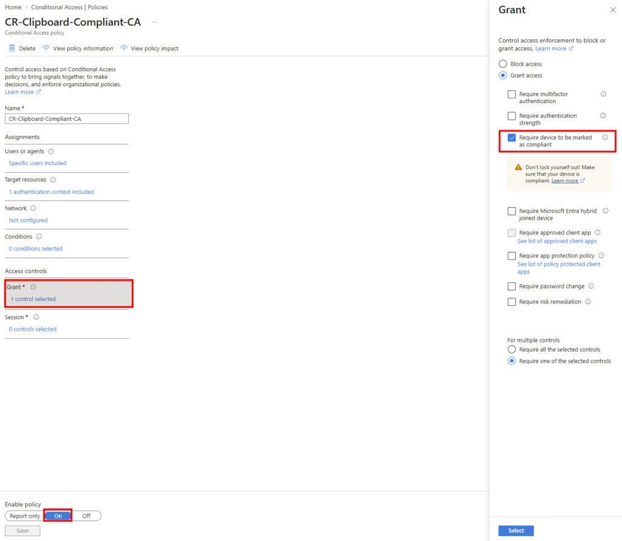622x541 pixels.
Task: Open 1 authentication context included link
Action: 51,192
